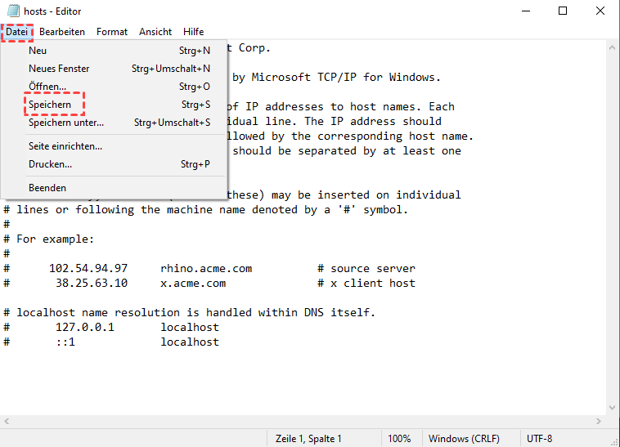Click the horizontal scrollbar right arrow
620x447 pixels.
[598, 422]
